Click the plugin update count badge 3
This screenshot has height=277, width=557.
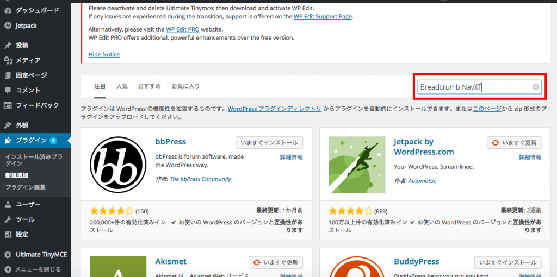tap(53, 141)
